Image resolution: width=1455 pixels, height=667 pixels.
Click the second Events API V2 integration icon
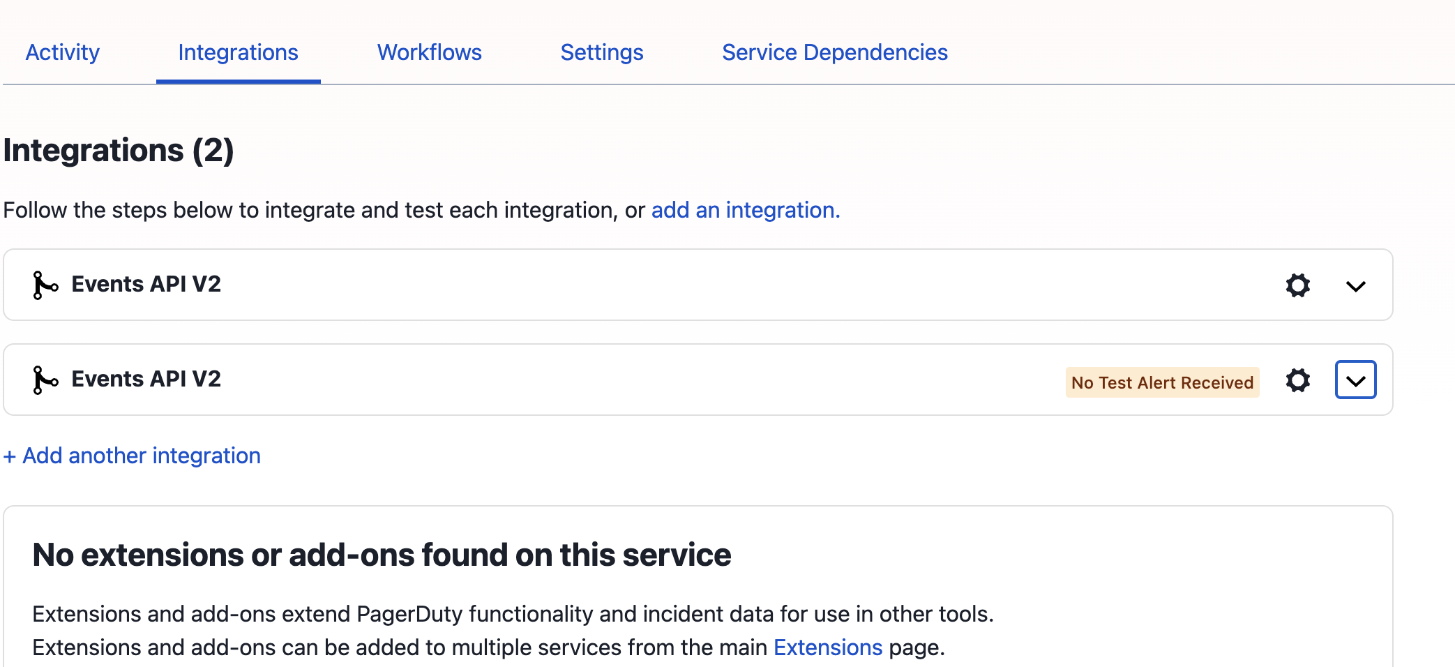pos(45,379)
